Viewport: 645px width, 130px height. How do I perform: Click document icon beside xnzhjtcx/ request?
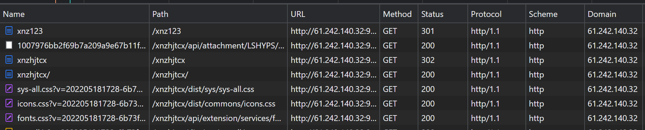click(9, 74)
